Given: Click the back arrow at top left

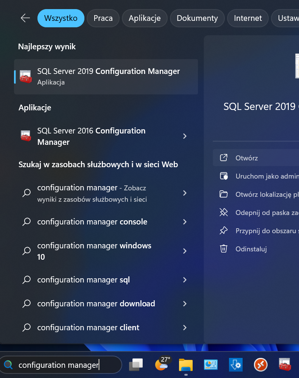Looking at the screenshot, I should click(x=25, y=18).
